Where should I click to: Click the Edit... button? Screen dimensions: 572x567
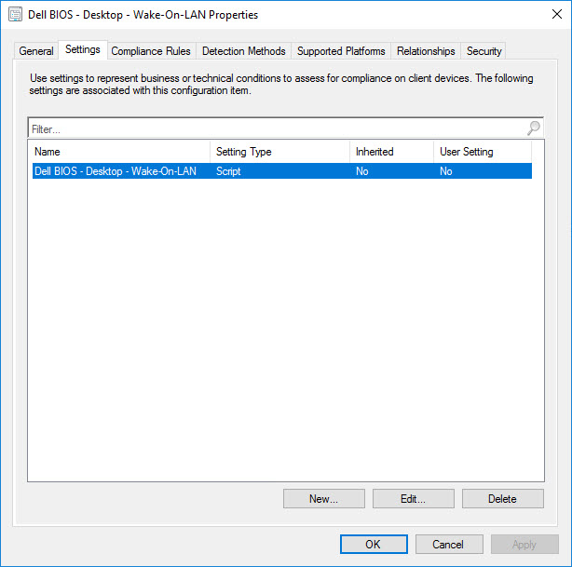(413, 499)
